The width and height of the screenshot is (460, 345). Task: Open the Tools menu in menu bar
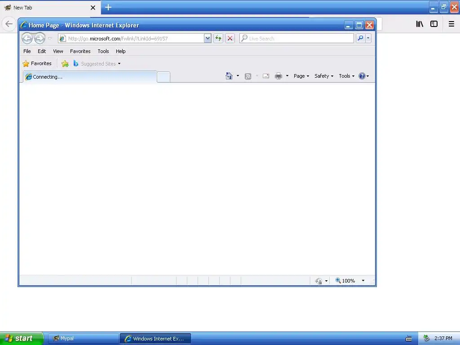[103, 51]
